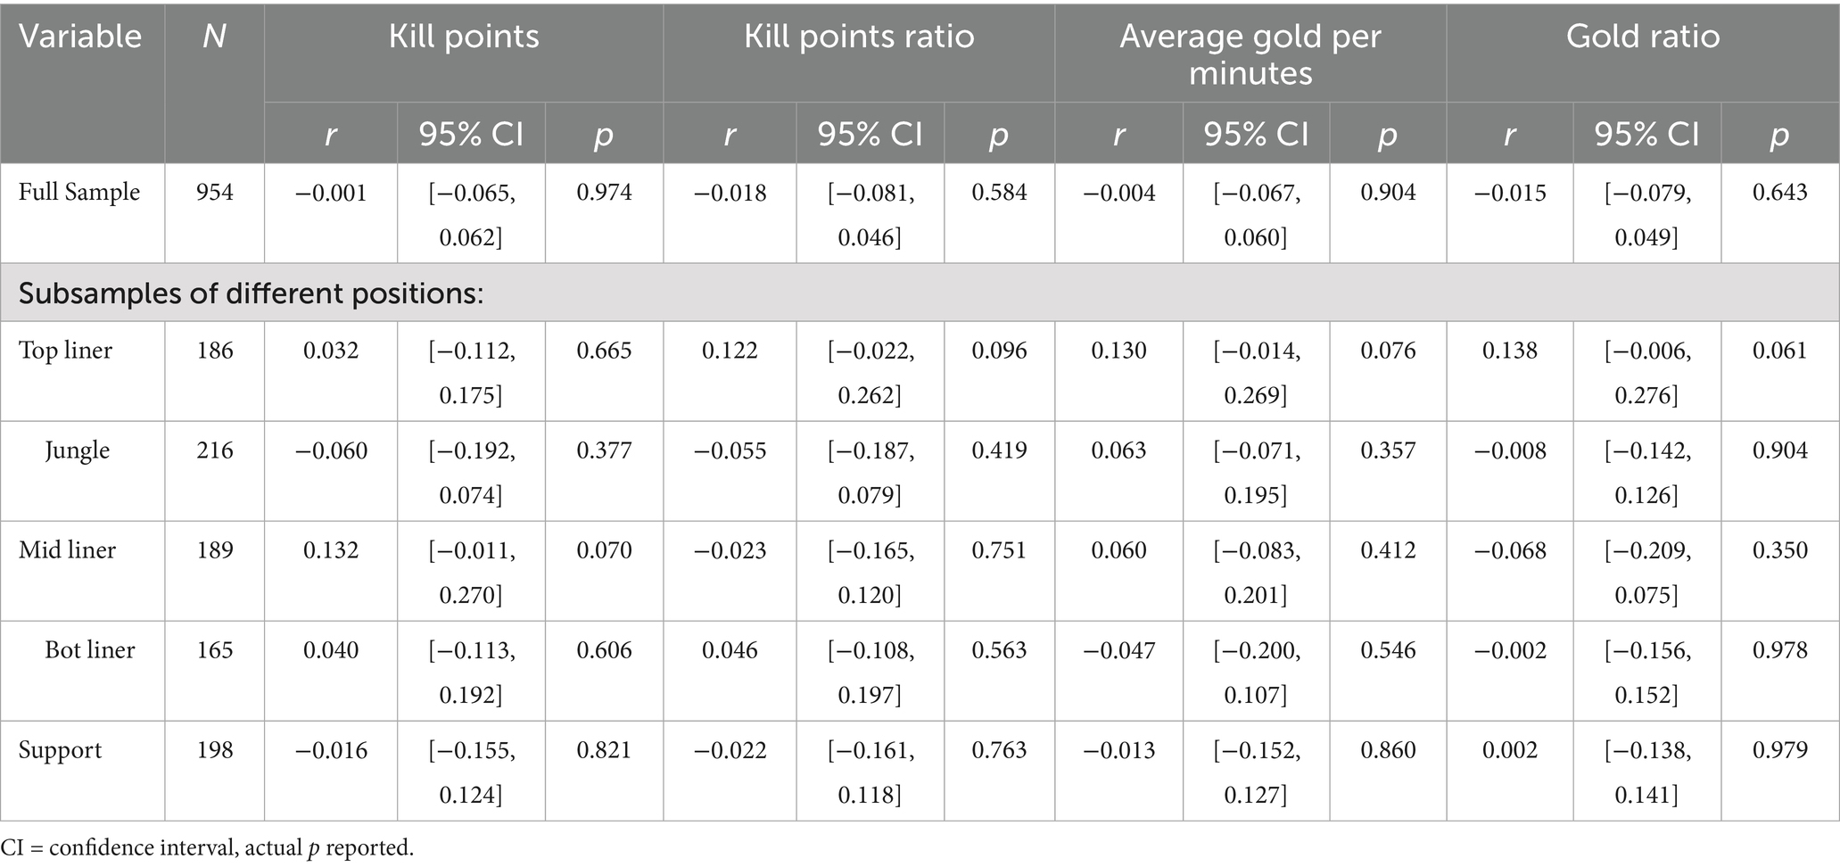Select the Support row label
This screenshot has width=1840, height=867.
(x=61, y=751)
